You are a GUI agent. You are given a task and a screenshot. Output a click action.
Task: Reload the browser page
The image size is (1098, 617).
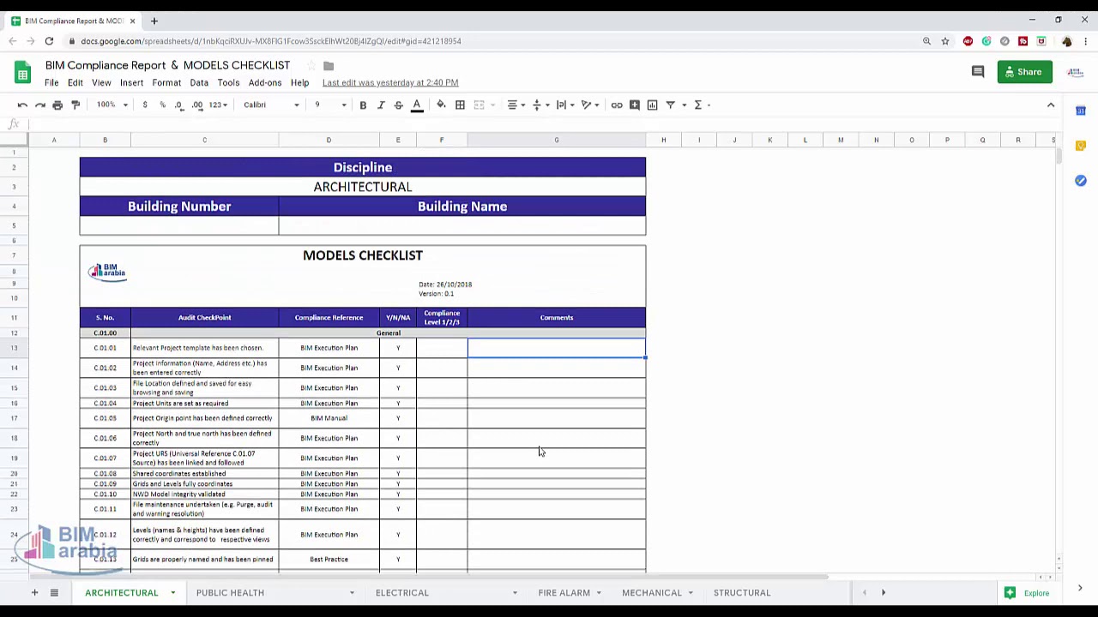pyautogui.click(x=49, y=41)
